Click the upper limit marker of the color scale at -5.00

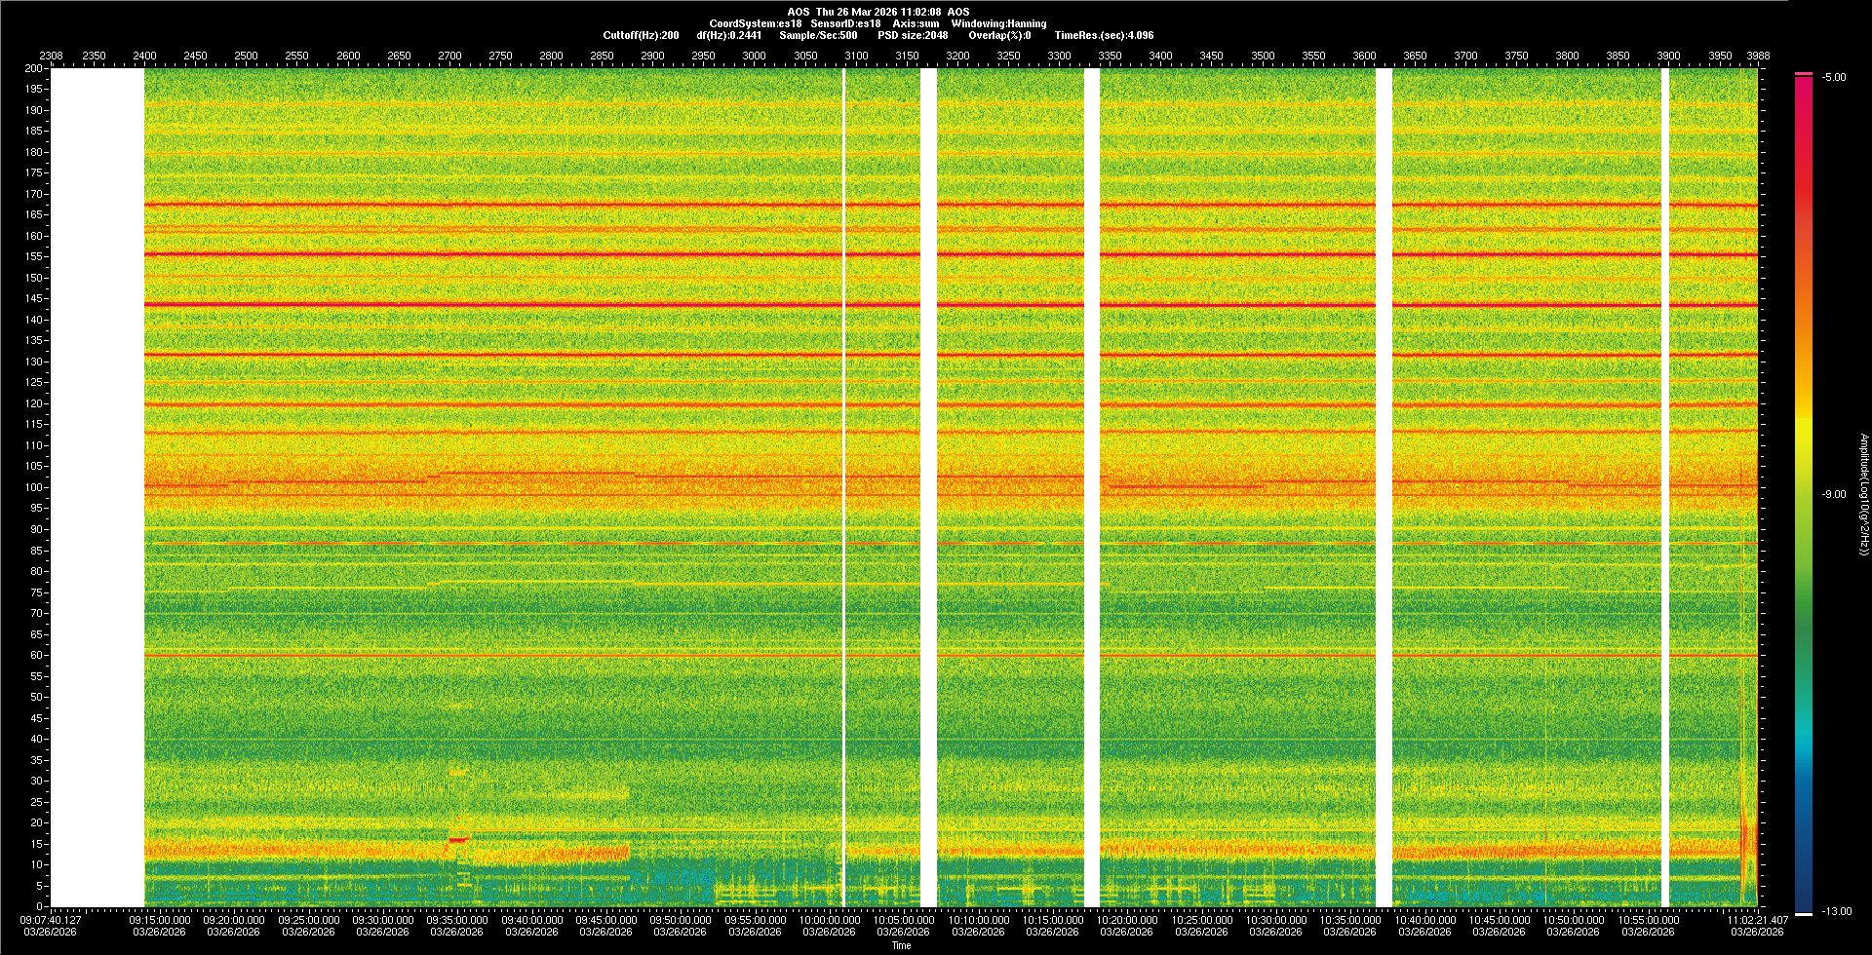tap(1804, 74)
